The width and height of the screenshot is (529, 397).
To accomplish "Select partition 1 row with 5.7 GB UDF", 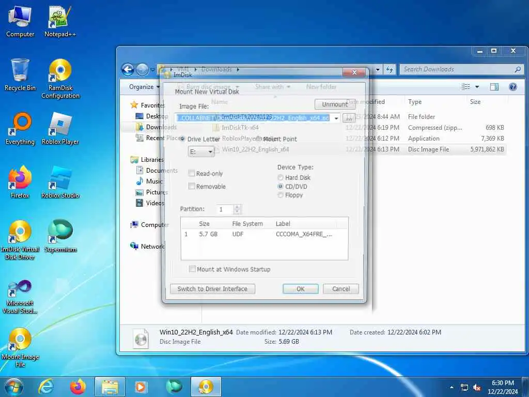I will click(264, 234).
